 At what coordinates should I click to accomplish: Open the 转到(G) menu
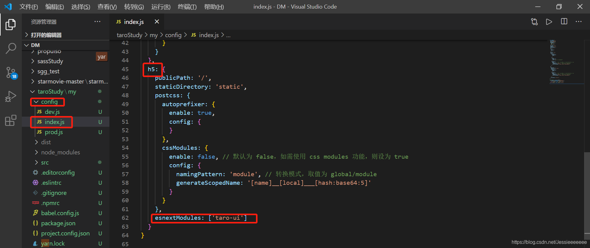pyautogui.click(x=134, y=7)
